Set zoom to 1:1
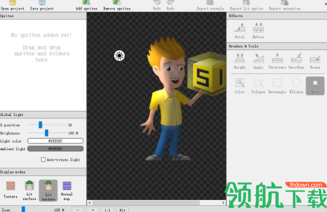This screenshot has height=212, width=327. tap(108, 210)
